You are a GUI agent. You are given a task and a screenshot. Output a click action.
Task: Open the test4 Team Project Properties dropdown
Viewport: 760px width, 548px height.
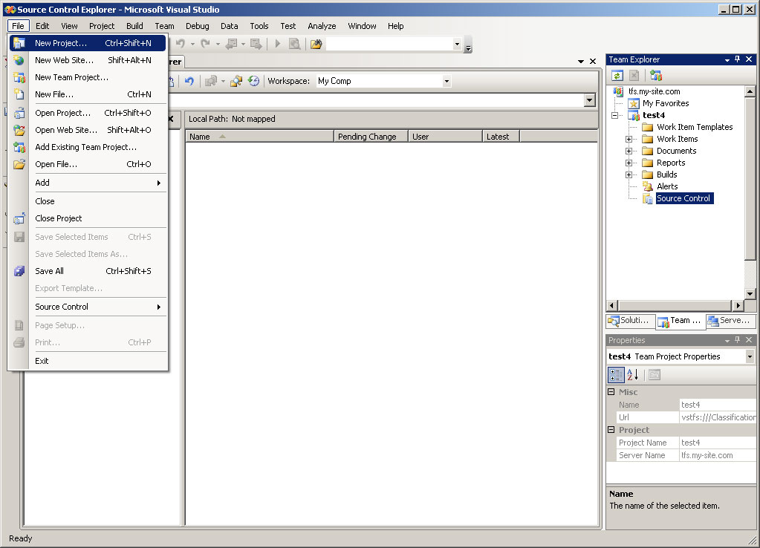tap(750, 356)
